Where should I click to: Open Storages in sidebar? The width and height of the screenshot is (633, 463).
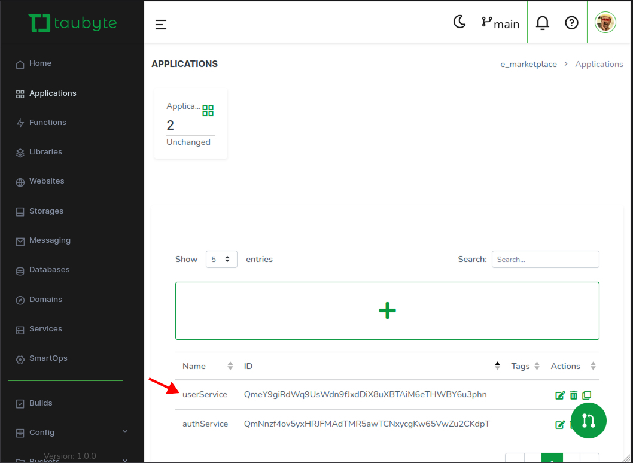[47, 211]
